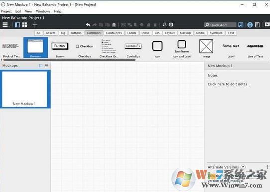The height and width of the screenshot is (192, 270).
Task: Switch Mockups panel to list view
Action: click(x=46, y=66)
